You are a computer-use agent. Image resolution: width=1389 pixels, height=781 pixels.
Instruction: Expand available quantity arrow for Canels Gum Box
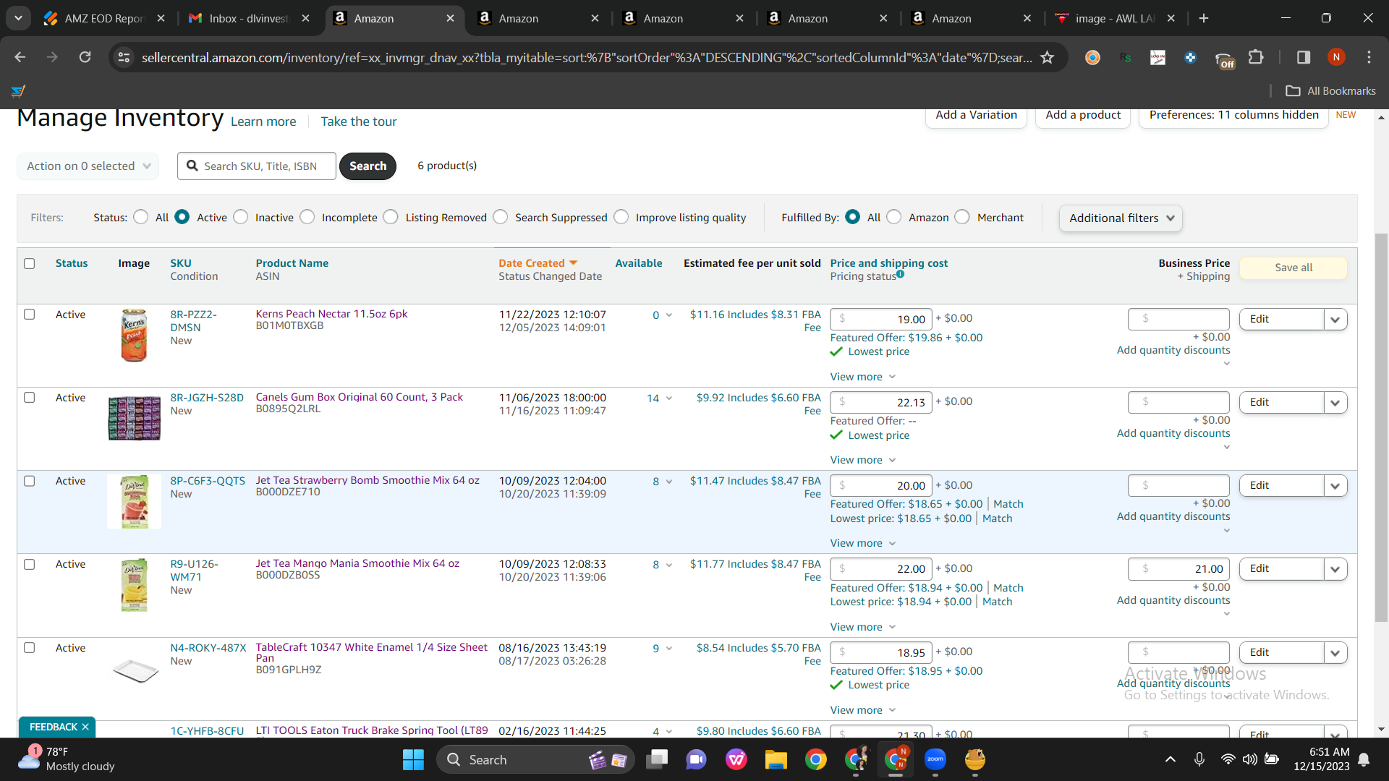click(669, 398)
